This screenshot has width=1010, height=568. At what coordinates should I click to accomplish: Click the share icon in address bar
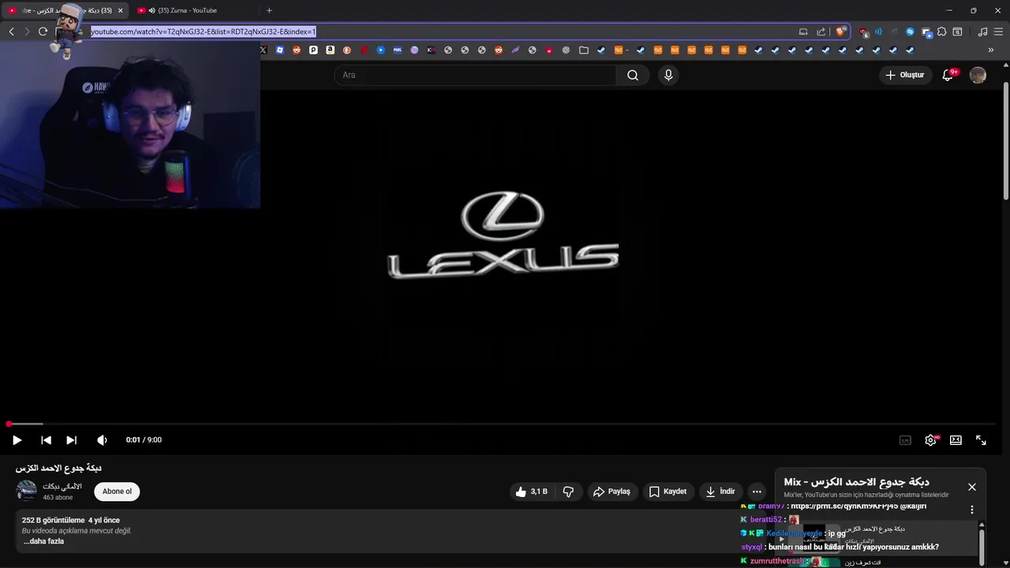click(x=821, y=32)
